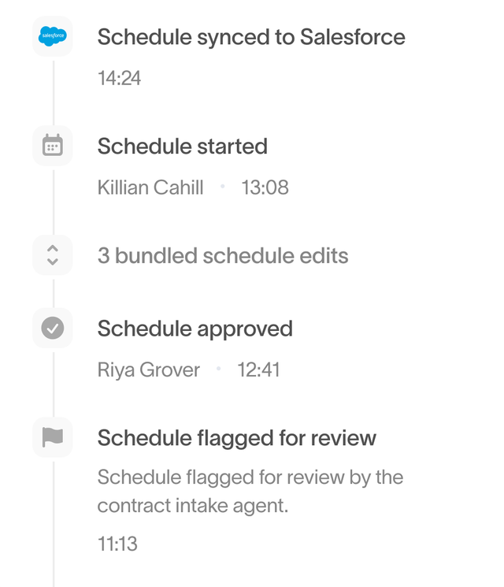Click the 14:24 sync timestamp
The width and height of the screenshot is (504, 587).
[119, 78]
